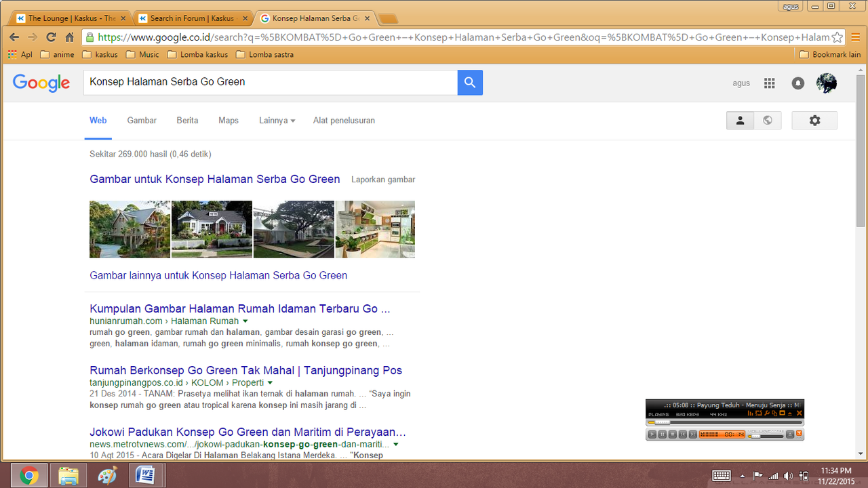Select the Gambar search tab

[142, 121]
